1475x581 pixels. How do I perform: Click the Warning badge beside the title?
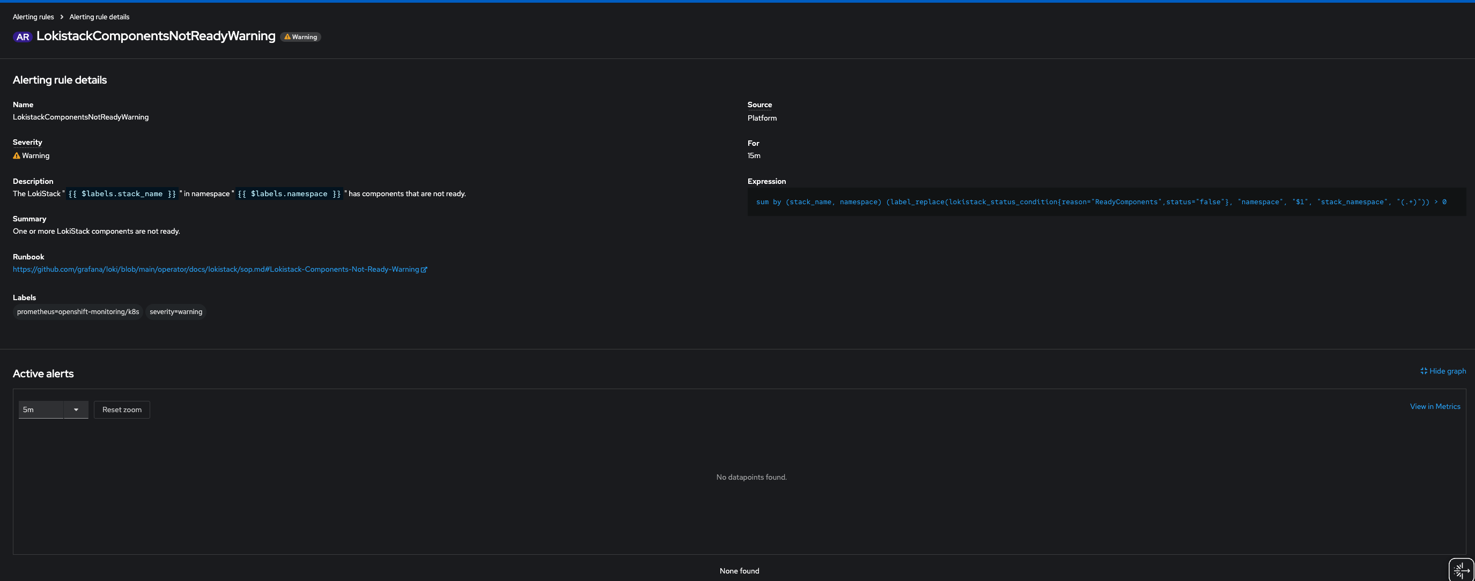click(x=300, y=37)
